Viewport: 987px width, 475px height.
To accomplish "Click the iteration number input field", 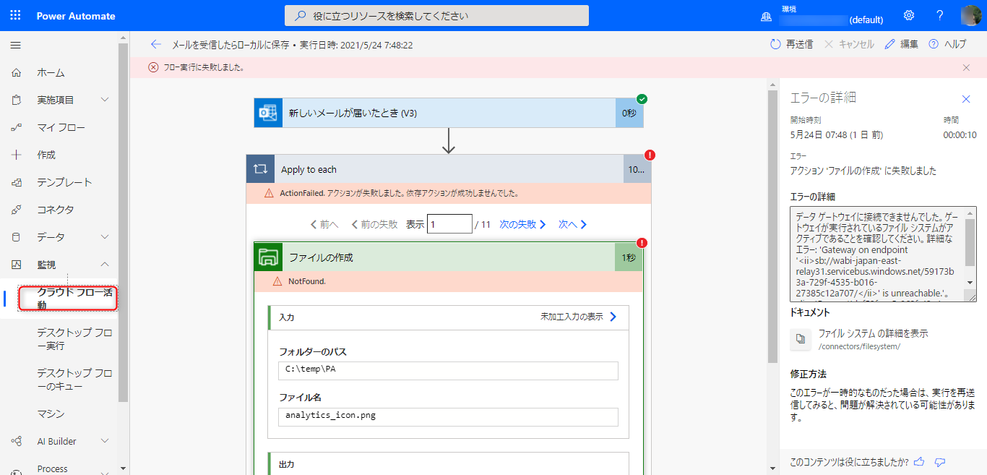I will 449,224.
